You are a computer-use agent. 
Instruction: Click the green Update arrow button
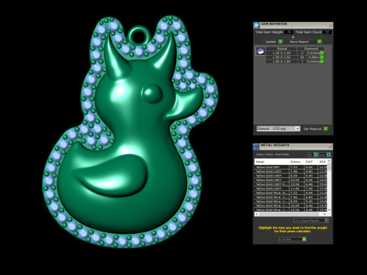pyautogui.click(x=281, y=41)
